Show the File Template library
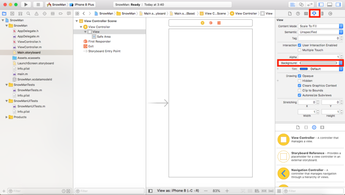 click(x=298, y=127)
